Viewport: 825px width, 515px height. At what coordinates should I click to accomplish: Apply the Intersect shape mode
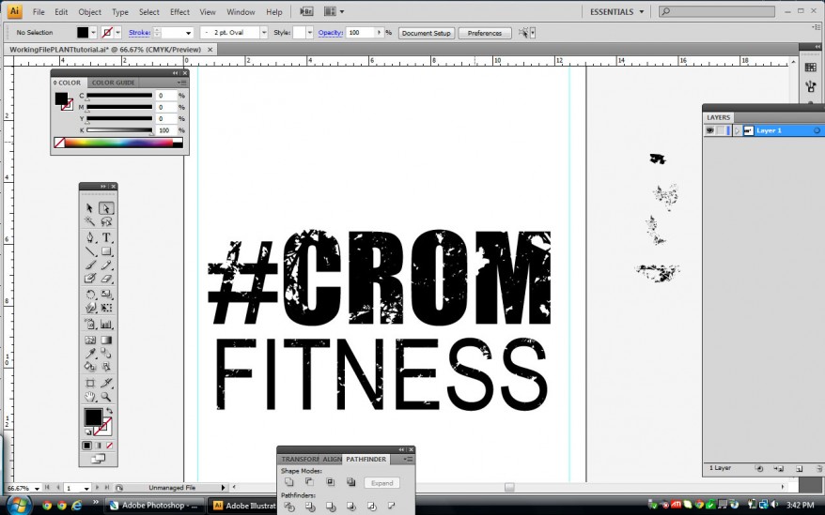tap(330, 482)
